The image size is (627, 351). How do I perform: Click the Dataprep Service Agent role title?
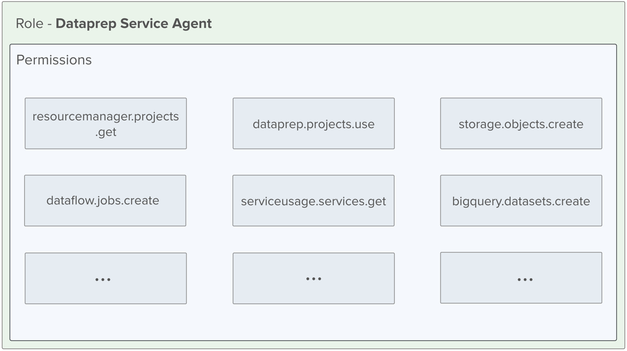pos(135,24)
